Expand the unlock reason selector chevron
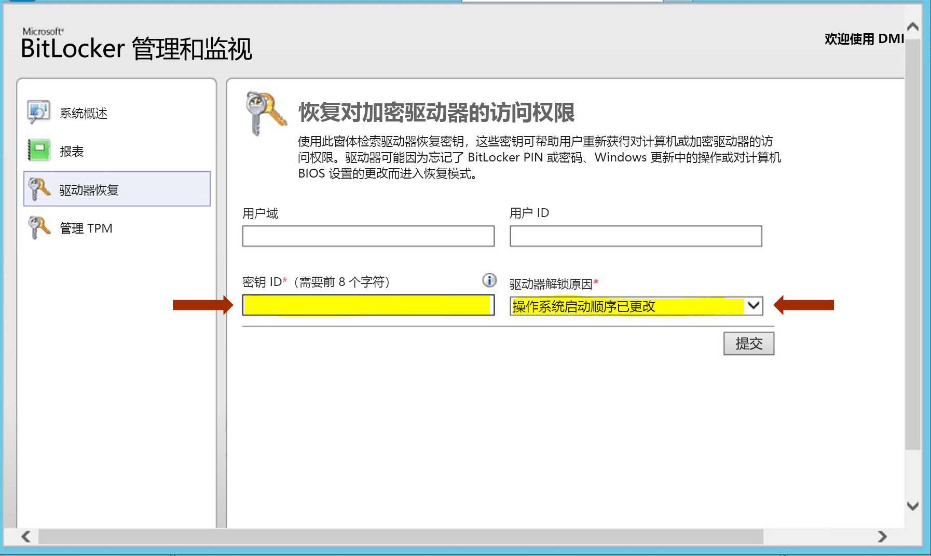 (x=754, y=306)
